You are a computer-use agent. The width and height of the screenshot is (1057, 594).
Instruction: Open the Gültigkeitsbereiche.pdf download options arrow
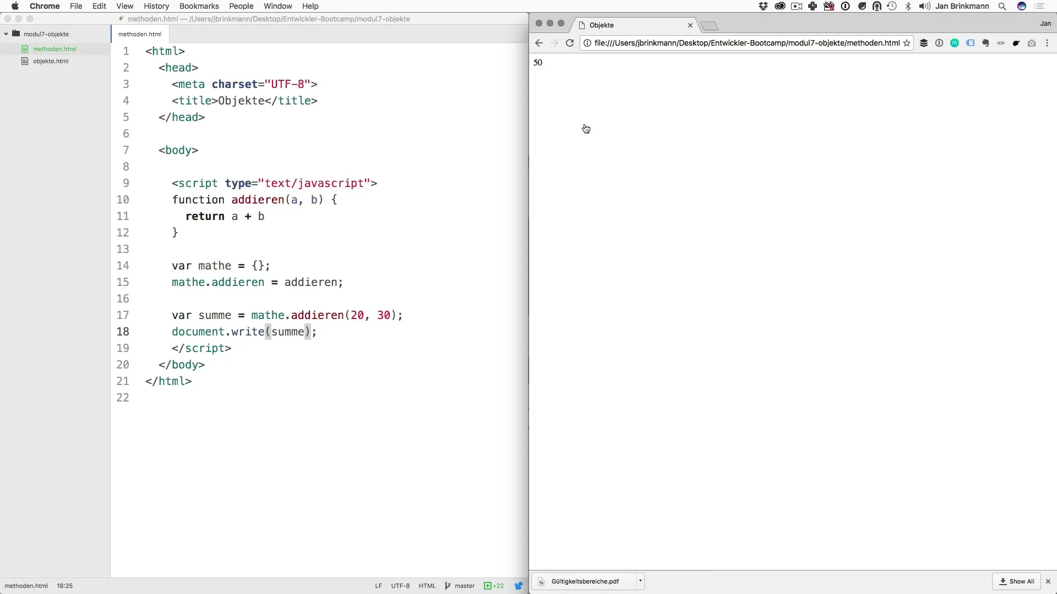point(640,581)
